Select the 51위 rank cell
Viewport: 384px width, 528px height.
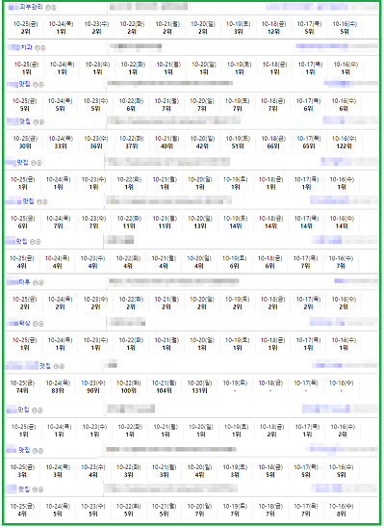[238, 146]
